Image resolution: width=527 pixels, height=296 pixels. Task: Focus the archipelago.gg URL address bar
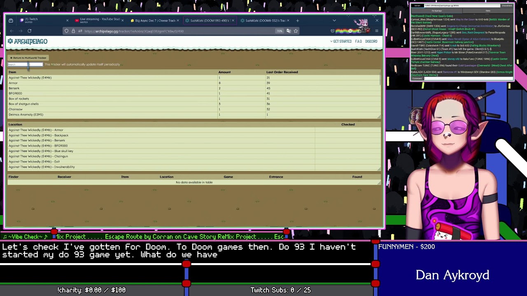coord(177,31)
